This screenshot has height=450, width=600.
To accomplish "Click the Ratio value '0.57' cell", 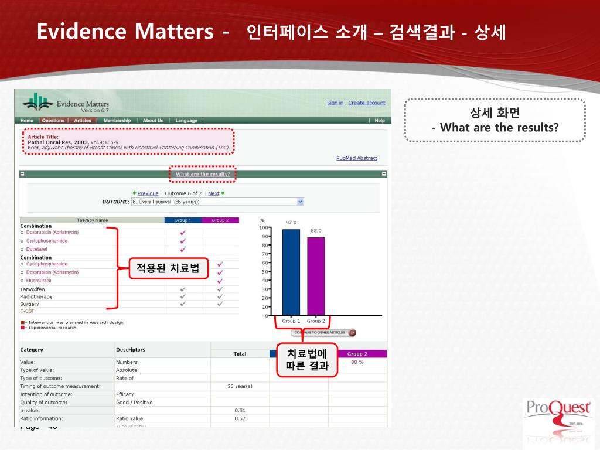I will [240, 418].
